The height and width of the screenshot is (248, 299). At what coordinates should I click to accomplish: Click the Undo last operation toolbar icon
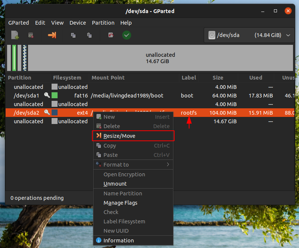[x=111, y=35]
